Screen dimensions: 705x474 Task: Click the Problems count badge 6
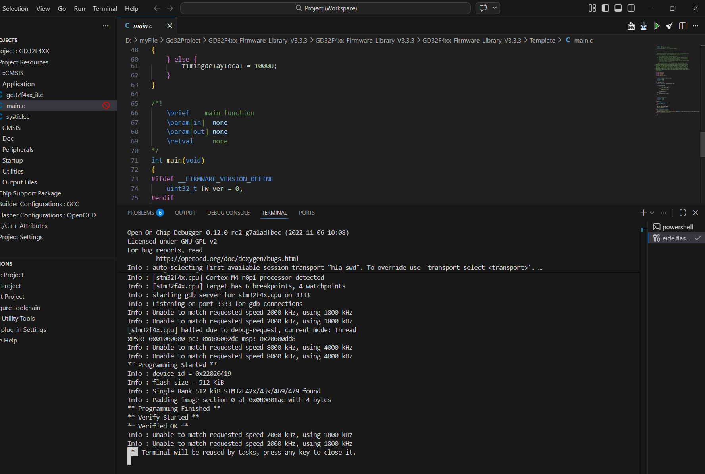click(x=160, y=213)
